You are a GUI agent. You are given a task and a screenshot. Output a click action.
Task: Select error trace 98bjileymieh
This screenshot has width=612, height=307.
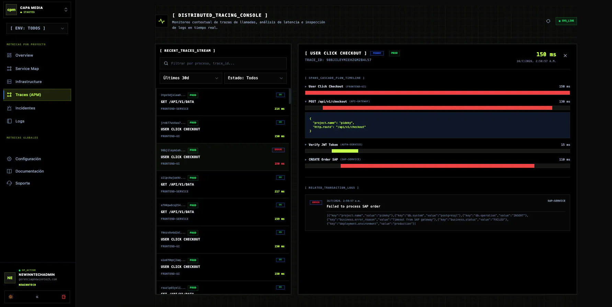tap(223, 157)
